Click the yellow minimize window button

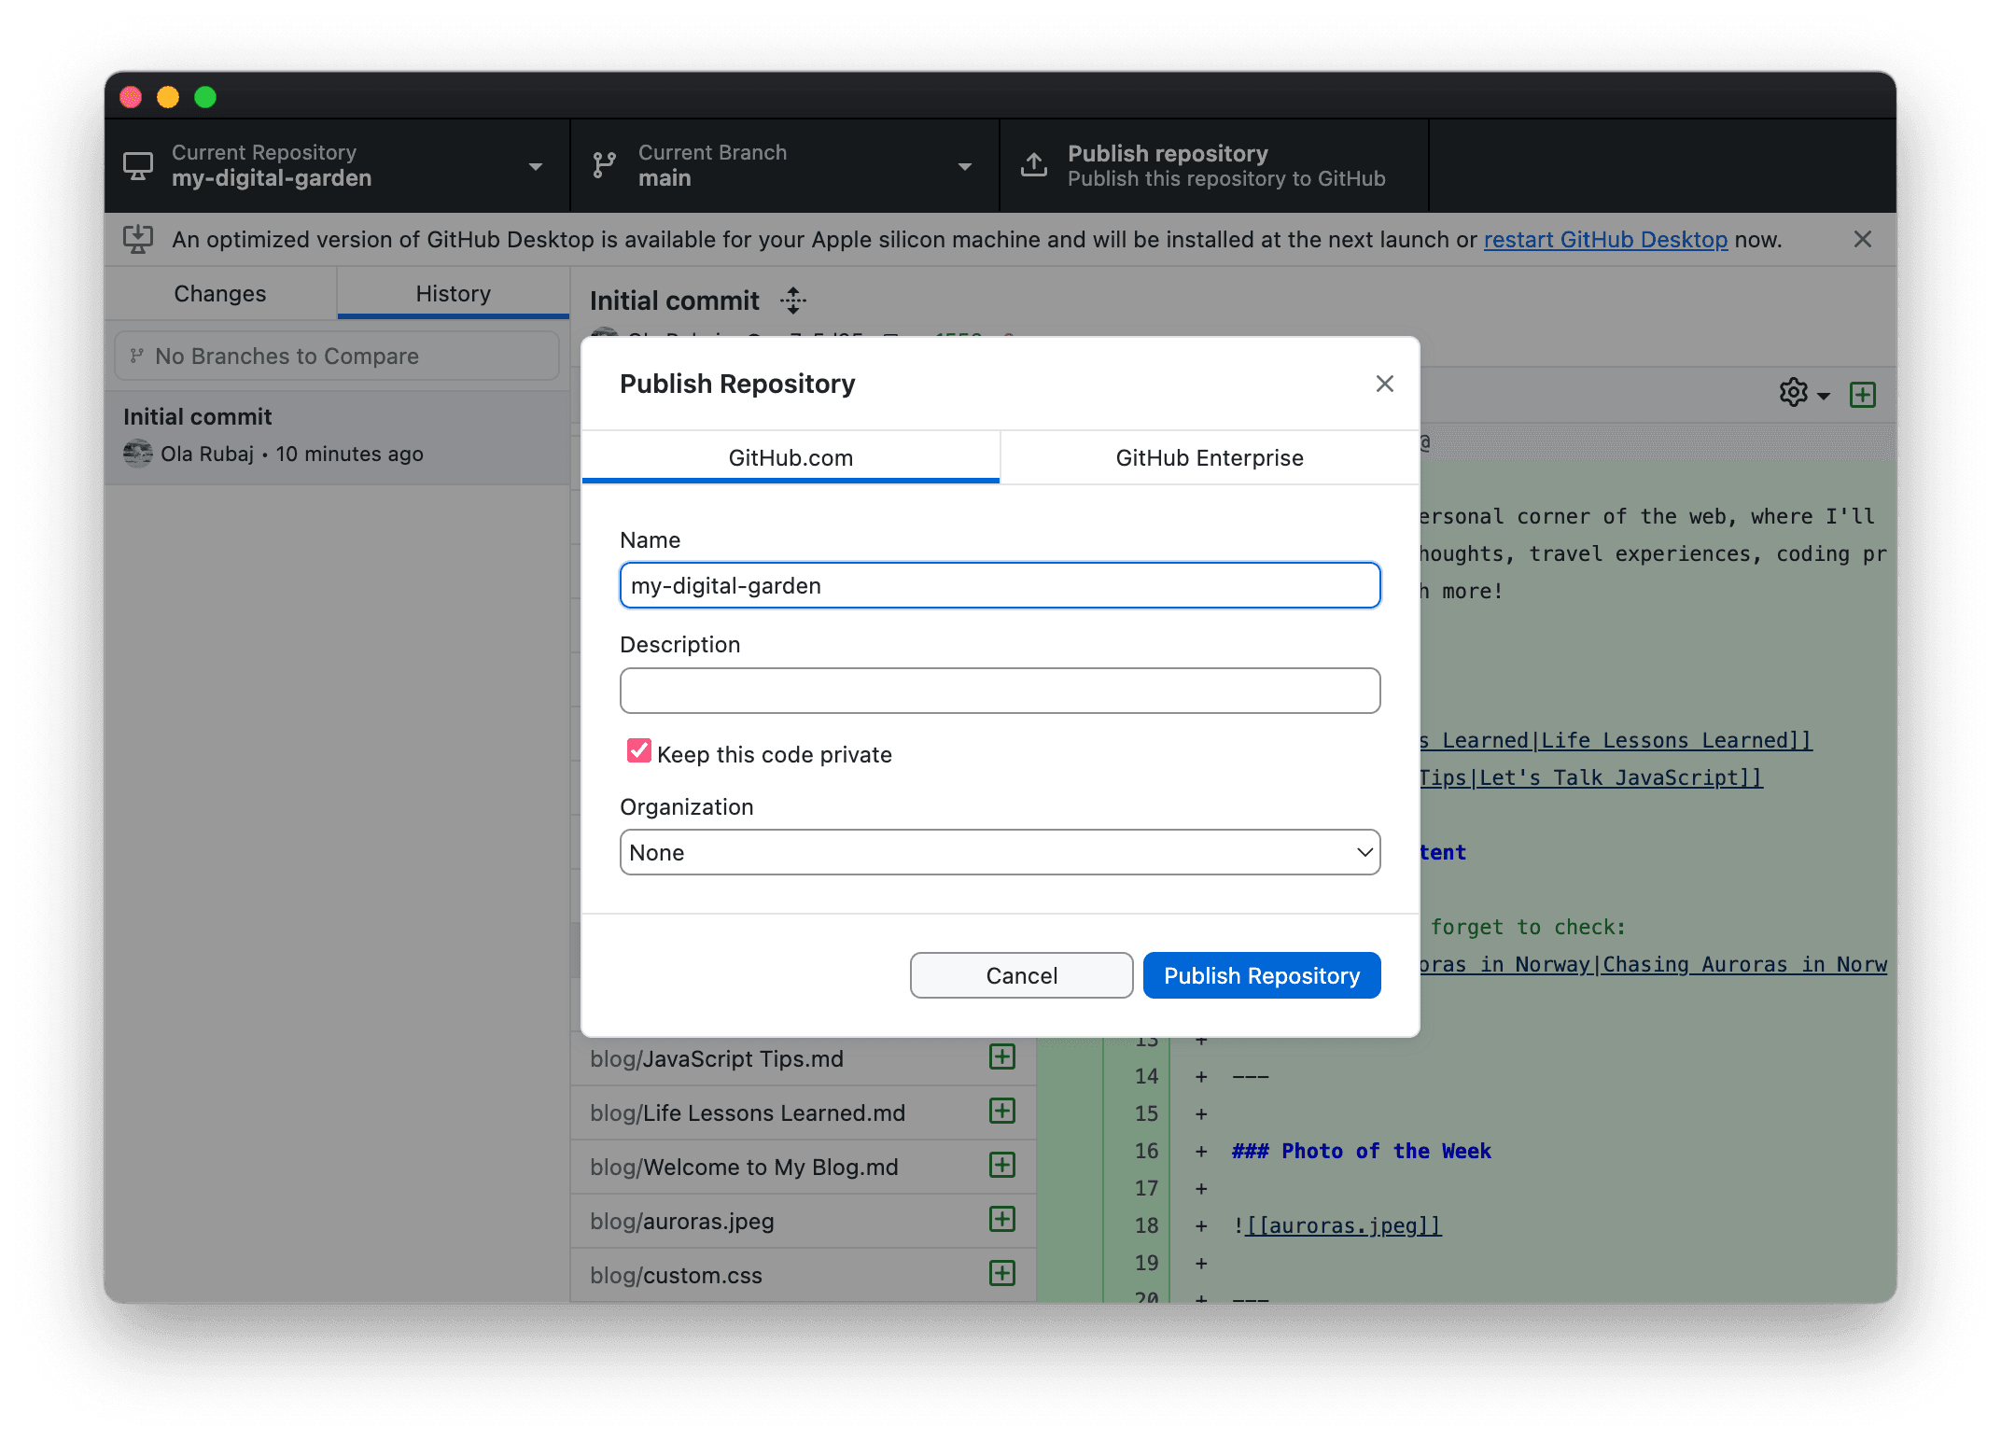(x=168, y=97)
